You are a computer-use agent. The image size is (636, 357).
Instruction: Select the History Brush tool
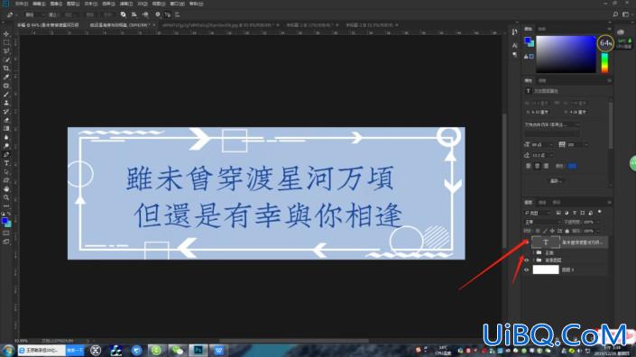pos(6,111)
